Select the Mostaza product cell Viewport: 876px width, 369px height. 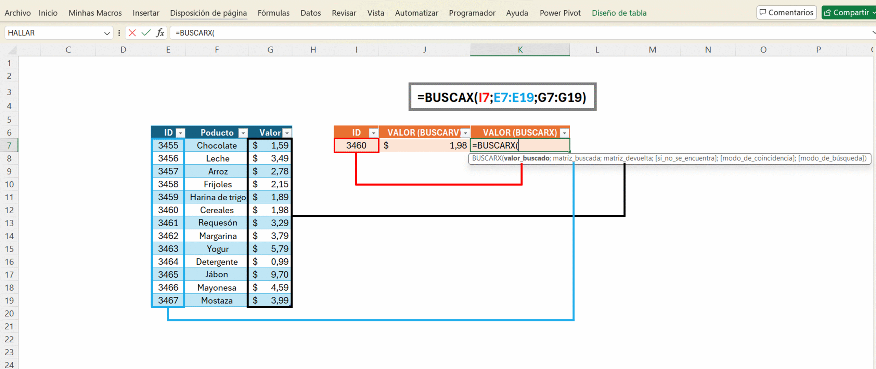[217, 301]
